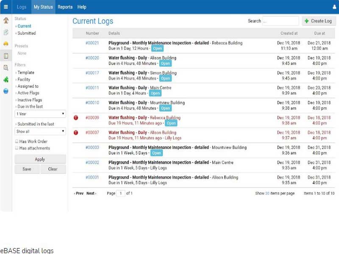Open log #00002
Screen dimensions: 339x254
[92, 163]
